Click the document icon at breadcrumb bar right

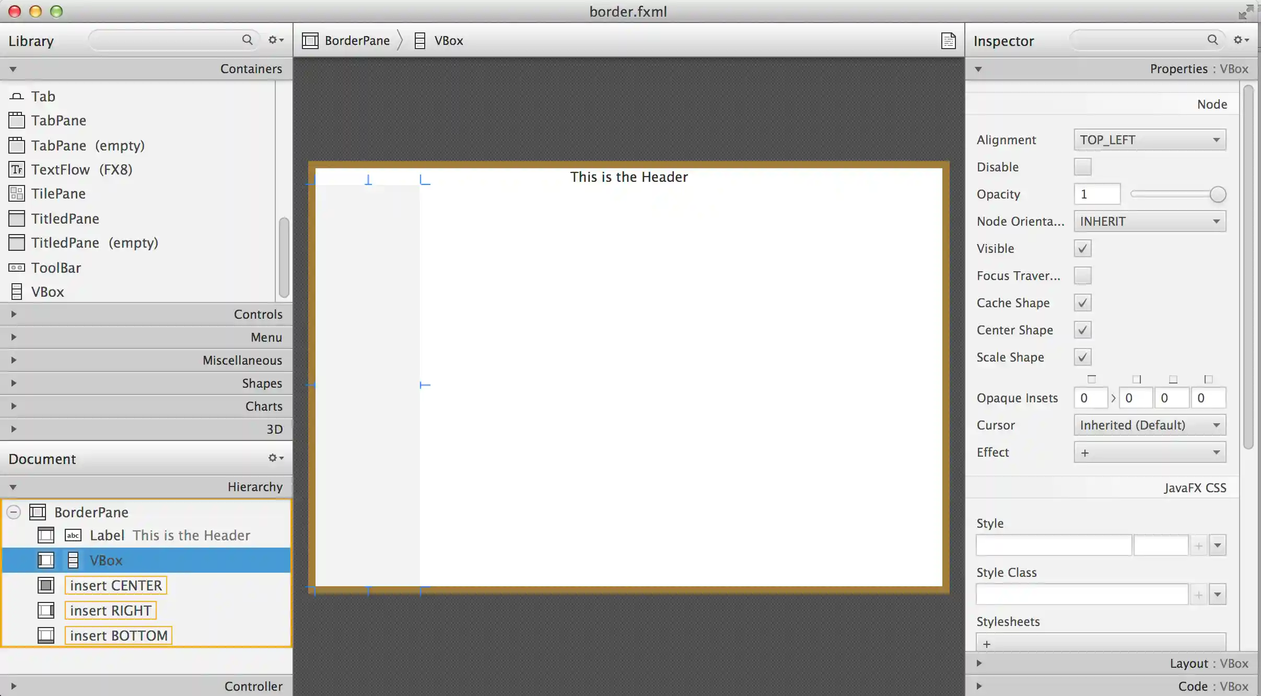click(948, 41)
